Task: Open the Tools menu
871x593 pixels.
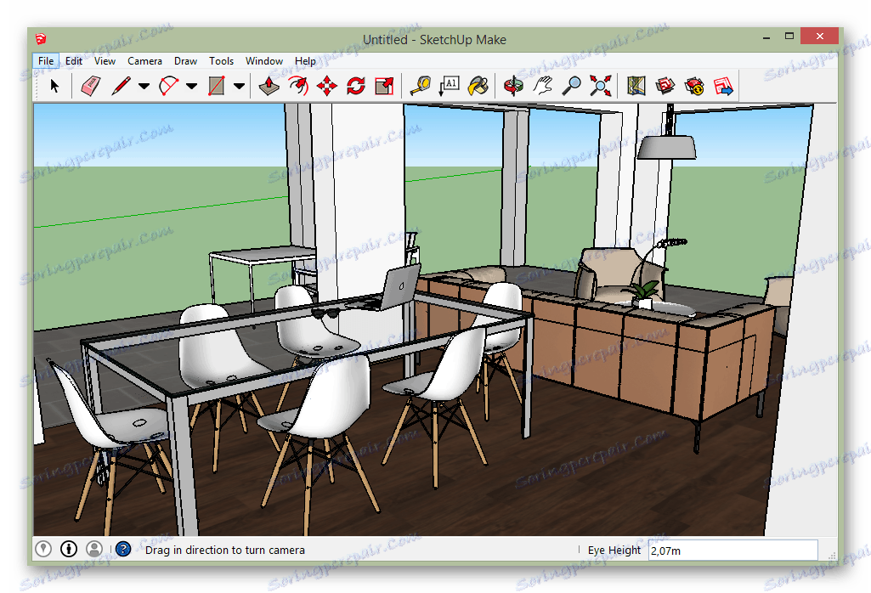Action: tap(221, 61)
